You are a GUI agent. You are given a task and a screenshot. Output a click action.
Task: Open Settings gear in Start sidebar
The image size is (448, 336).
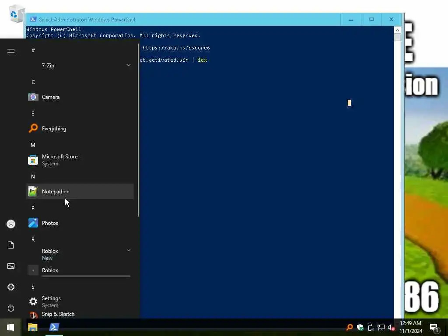click(11, 287)
